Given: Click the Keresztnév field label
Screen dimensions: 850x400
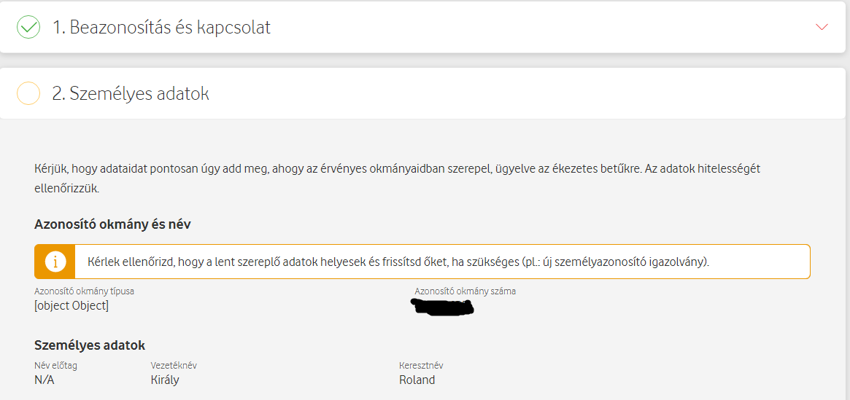Looking at the screenshot, I should 421,365.
